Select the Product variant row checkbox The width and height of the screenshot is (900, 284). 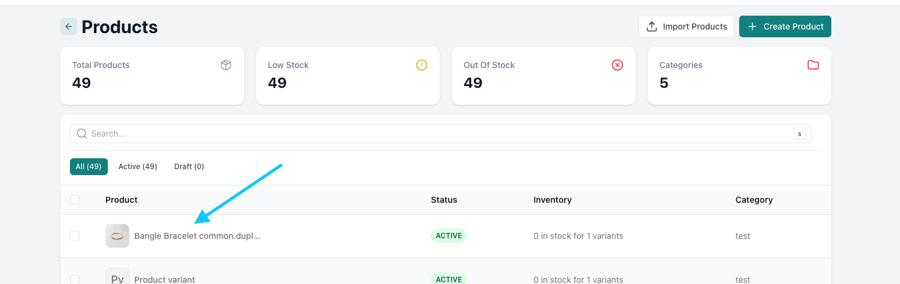coord(75,279)
